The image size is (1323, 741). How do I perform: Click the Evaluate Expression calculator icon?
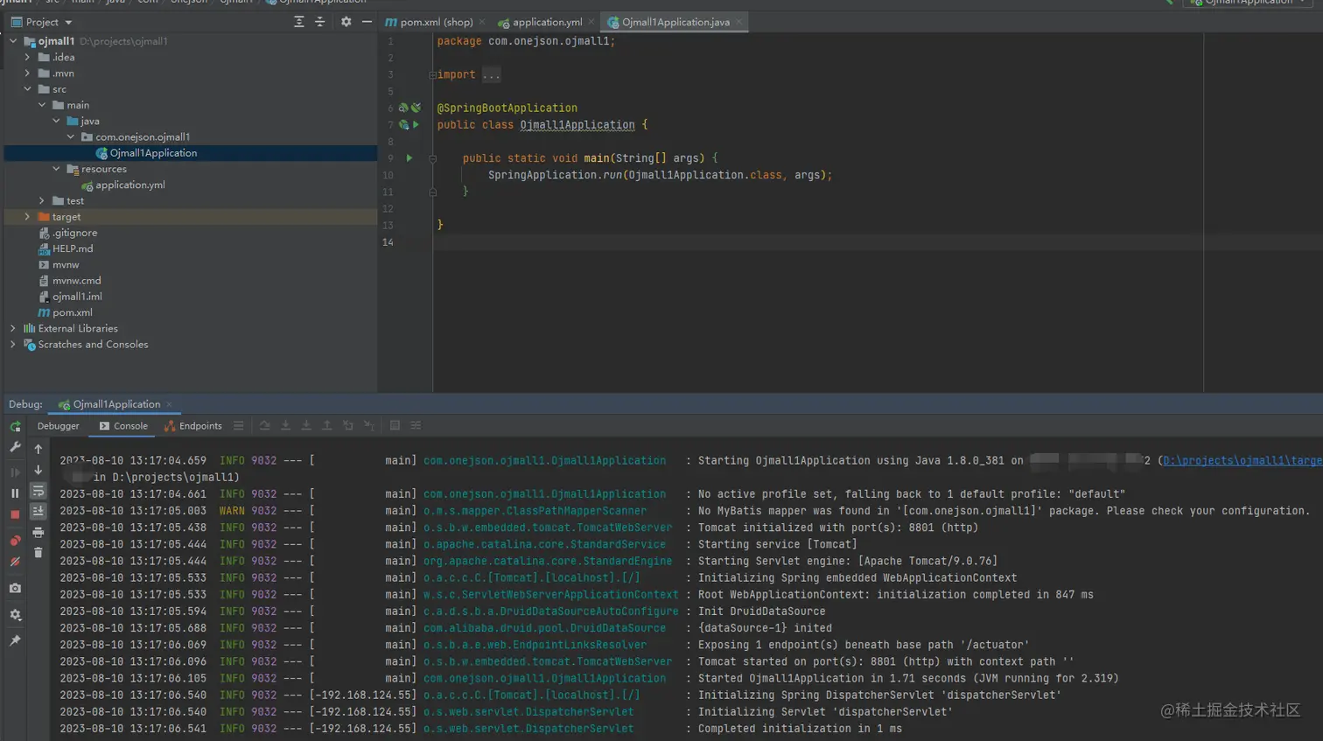click(395, 426)
